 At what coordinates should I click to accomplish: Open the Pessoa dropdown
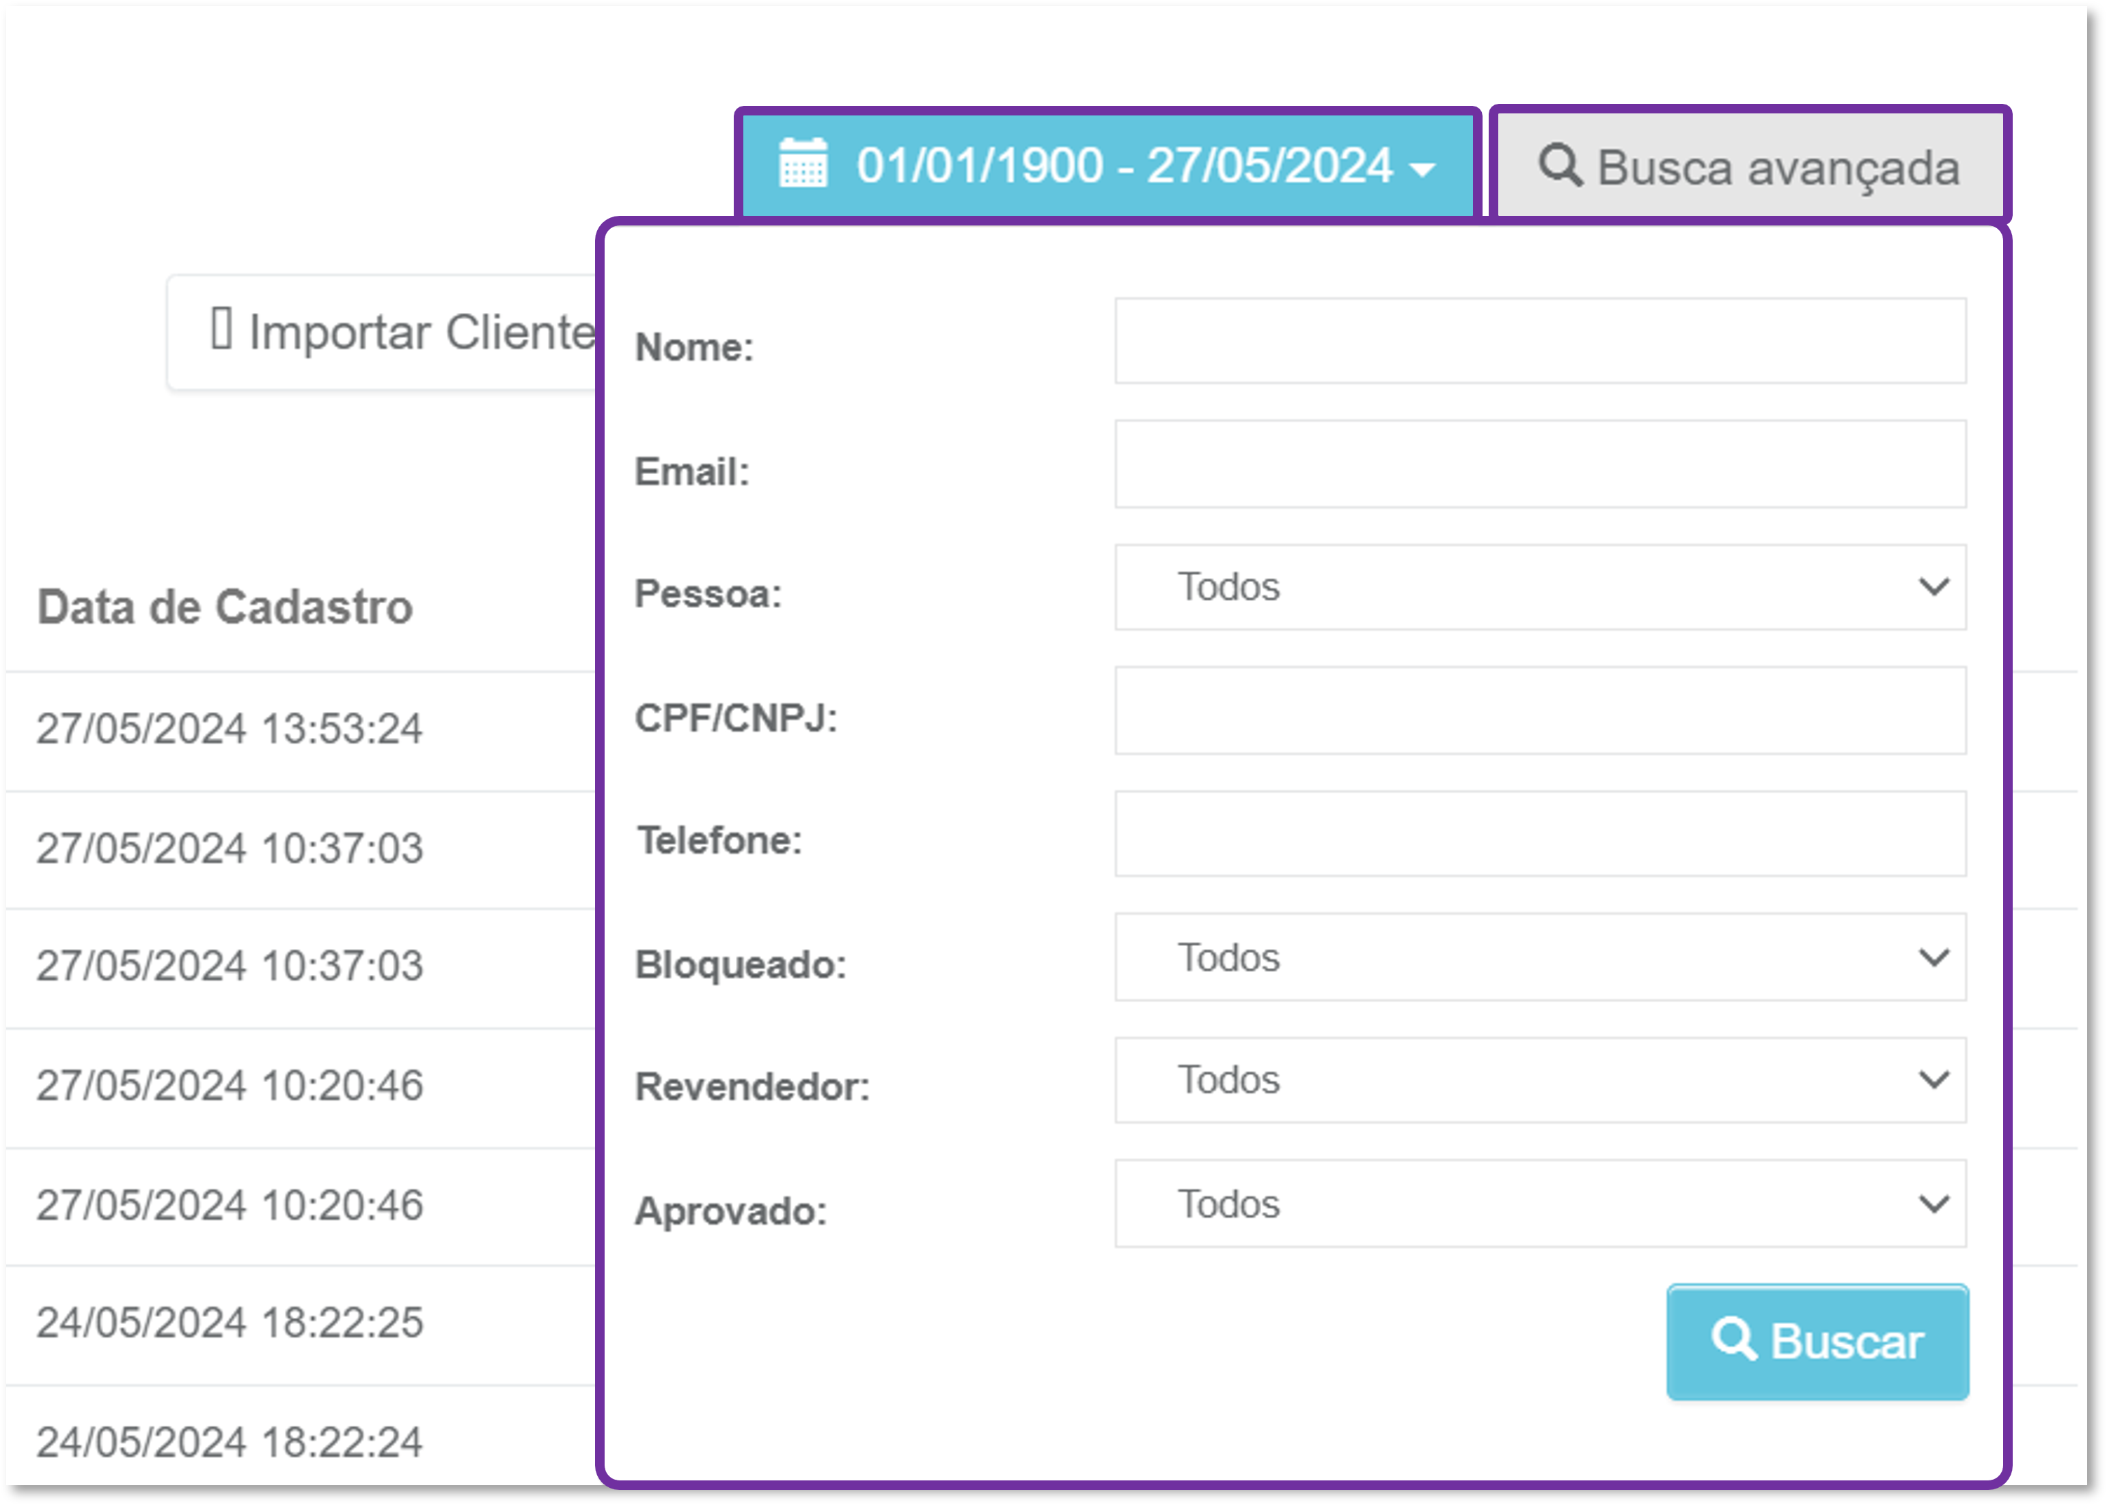pyautogui.click(x=1540, y=587)
